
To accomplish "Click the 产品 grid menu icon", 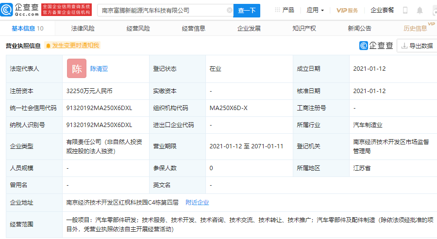I will [x=277, y=10].
